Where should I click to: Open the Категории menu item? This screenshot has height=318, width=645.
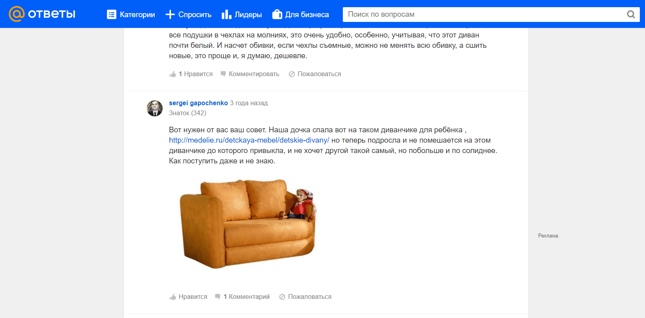(x=138, y=14)
